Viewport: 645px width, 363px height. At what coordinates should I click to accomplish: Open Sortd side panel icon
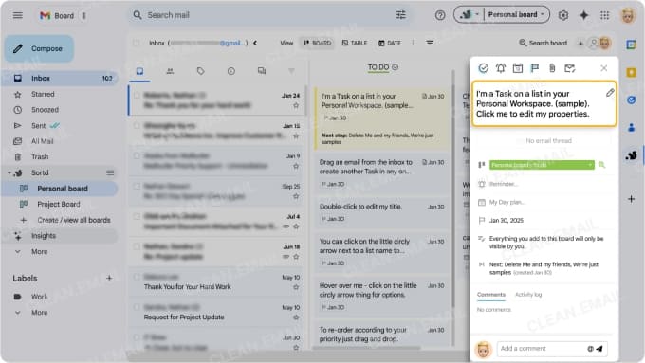coord(631,155)
